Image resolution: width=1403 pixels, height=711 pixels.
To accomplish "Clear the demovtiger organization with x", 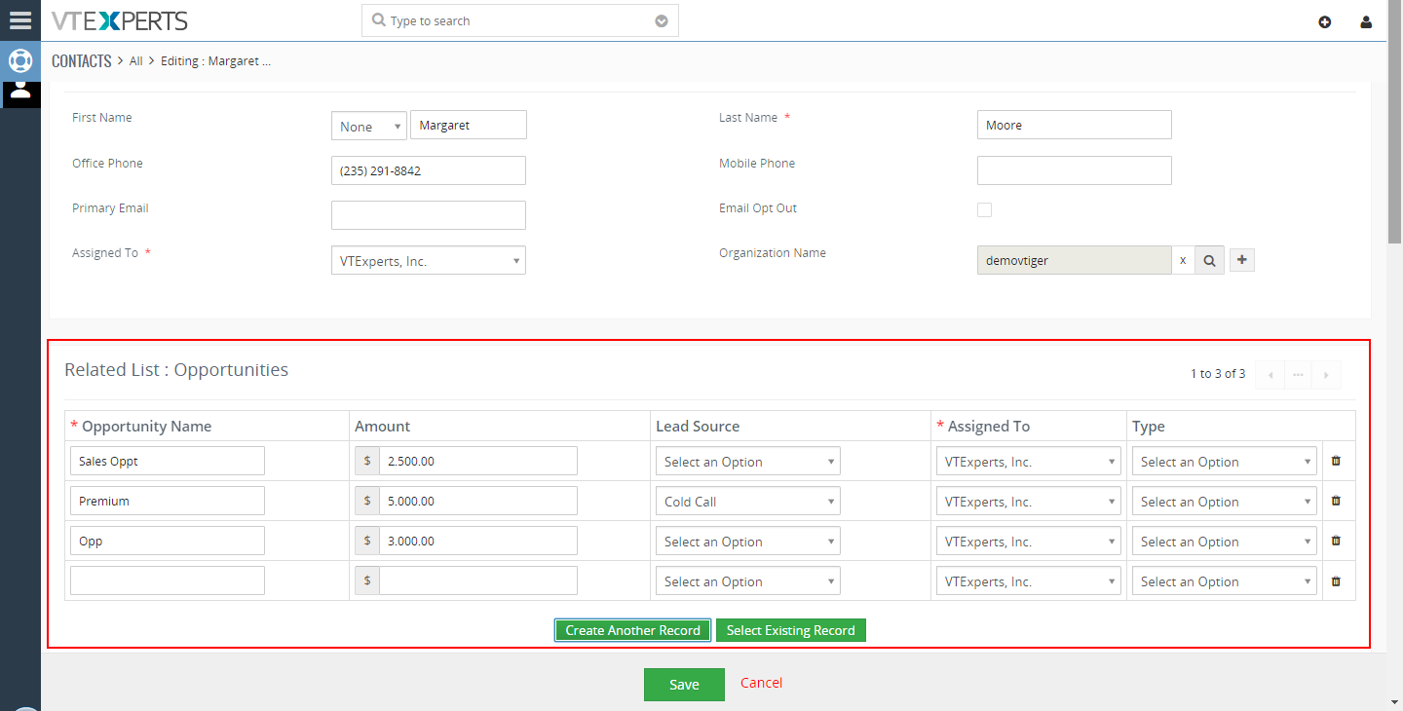I will (x=1183, y=260).
